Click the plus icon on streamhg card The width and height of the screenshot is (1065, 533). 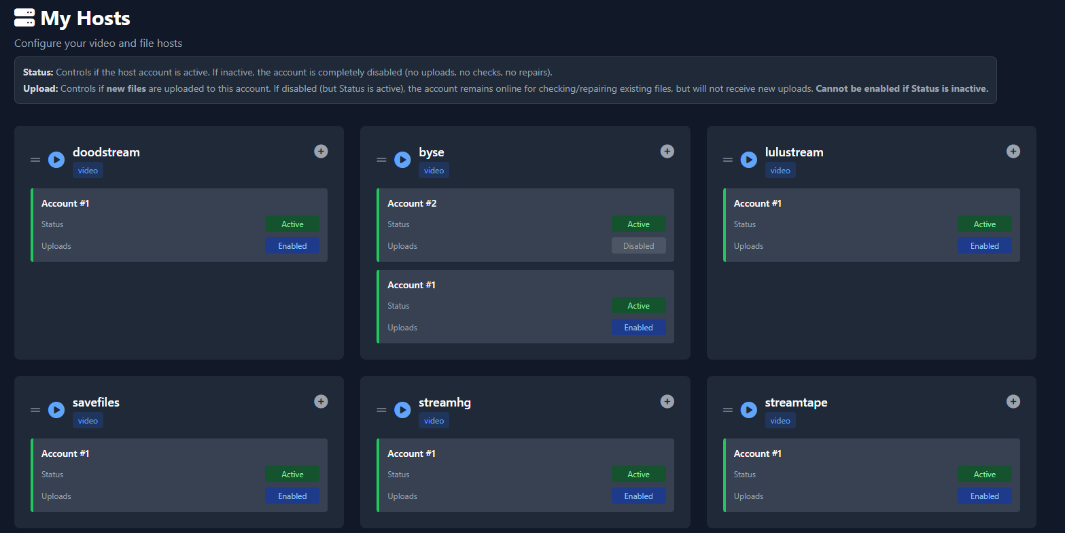point(667,401)
